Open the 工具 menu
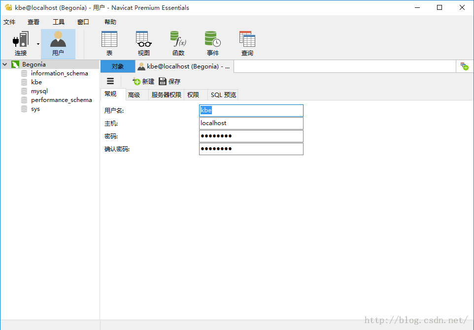 click(x=58, y=22)
